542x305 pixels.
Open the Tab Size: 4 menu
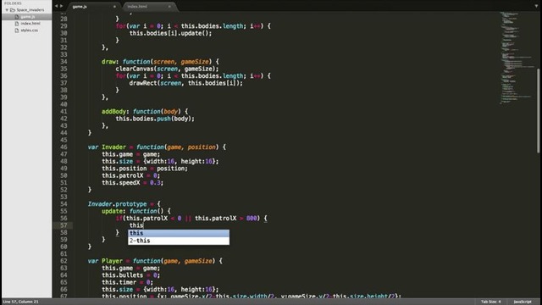[x=490, y=302]
